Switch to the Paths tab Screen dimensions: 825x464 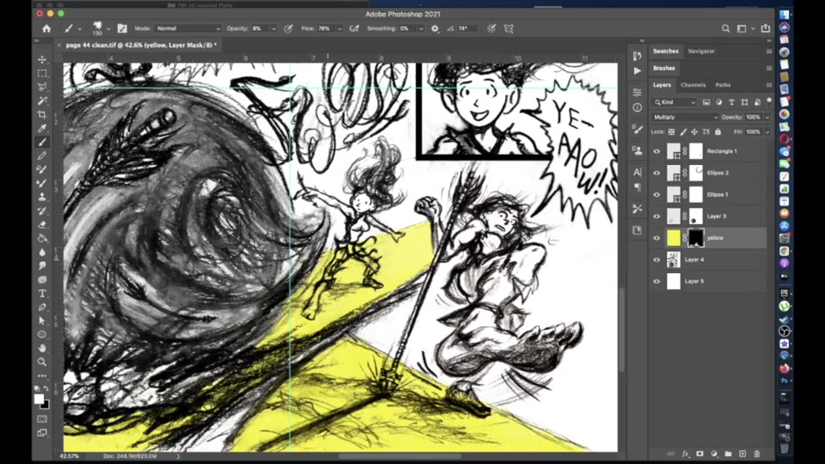click(723, 85)
